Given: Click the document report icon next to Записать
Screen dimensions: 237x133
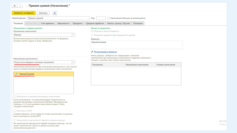Looking at the screenshot, I should click(55, 13).
